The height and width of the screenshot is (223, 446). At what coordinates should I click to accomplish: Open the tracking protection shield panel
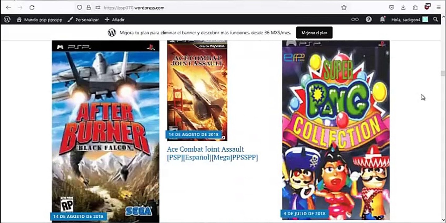[x=80, y=8]
